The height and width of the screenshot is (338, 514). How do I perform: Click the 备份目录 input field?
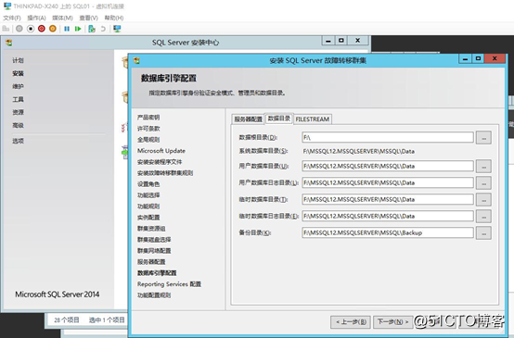(388, 232)
